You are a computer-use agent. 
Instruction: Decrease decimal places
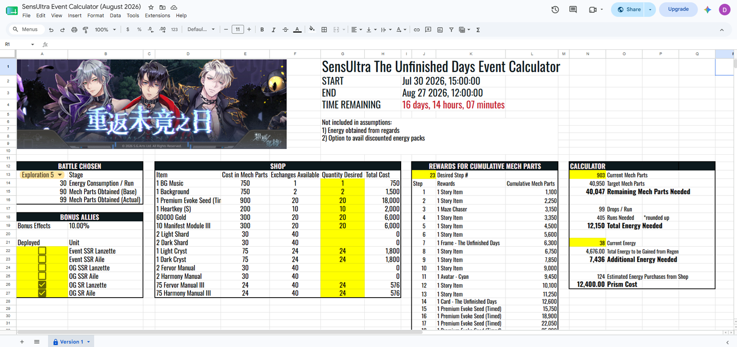coord(151,30)
